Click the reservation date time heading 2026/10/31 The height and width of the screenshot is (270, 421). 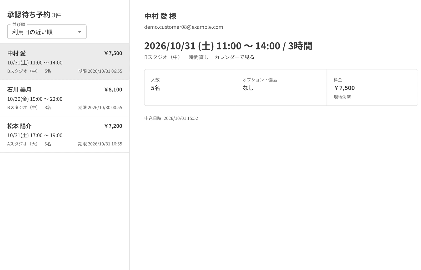coord(228,46)
